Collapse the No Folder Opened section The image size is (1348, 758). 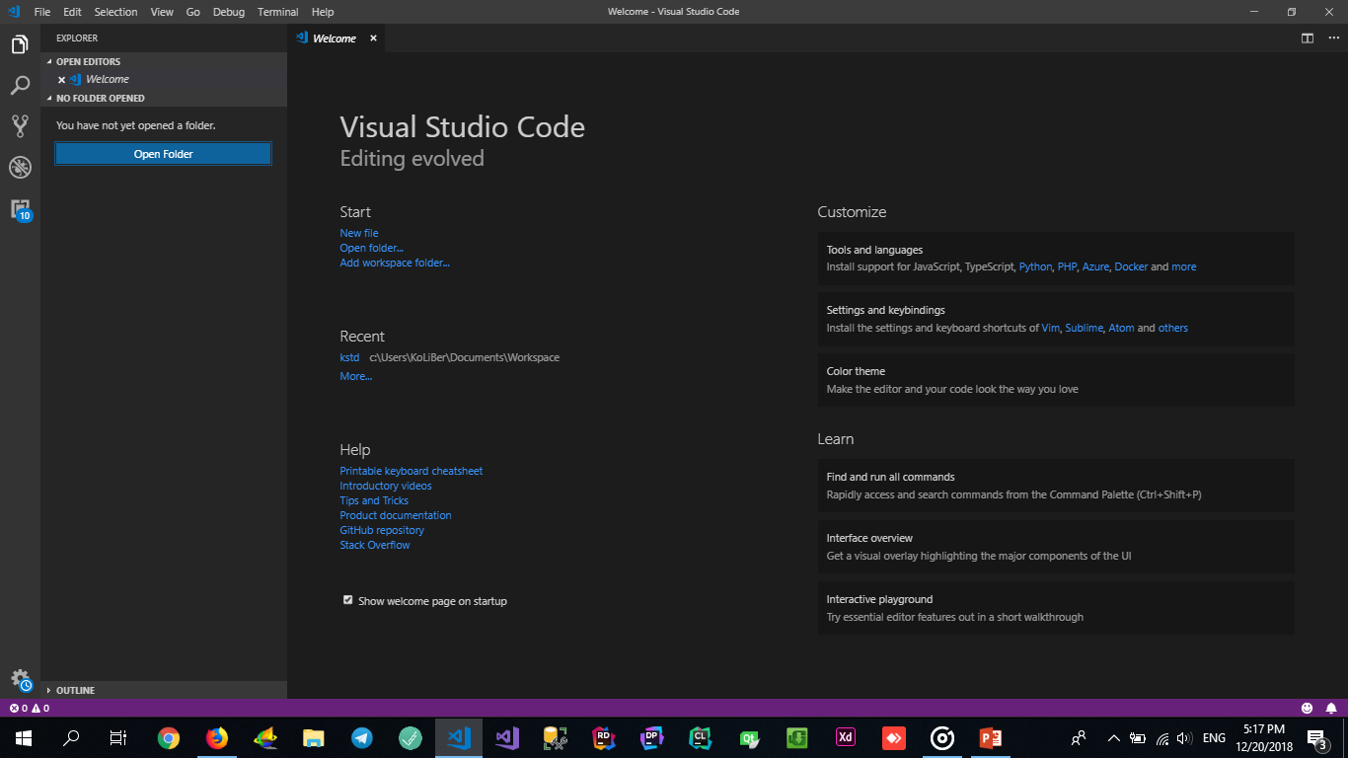pos(100,98)
